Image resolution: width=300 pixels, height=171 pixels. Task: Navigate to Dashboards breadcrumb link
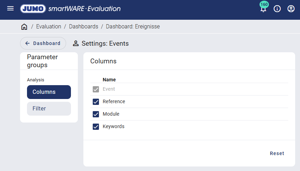[x=83, y=27]
